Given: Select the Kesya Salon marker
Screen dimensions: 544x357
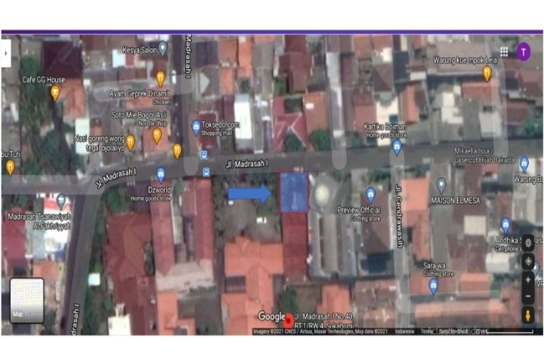Looking at the screenshot, I should (162, 48).
